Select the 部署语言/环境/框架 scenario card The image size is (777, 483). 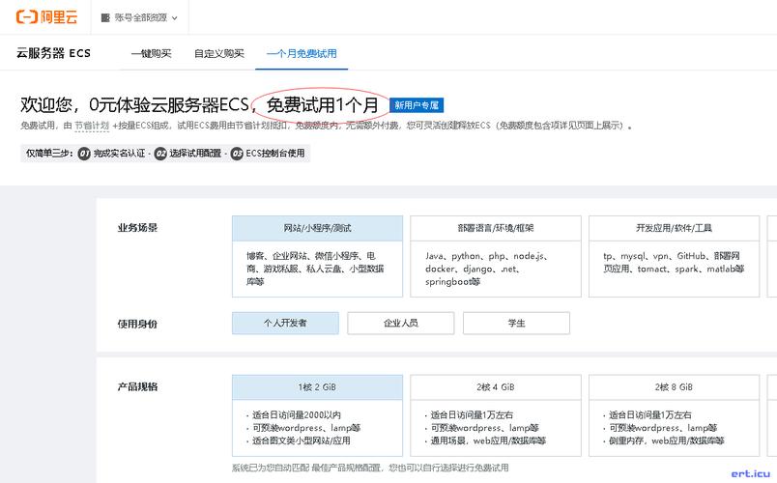pyautogui.click(x=496, y=256)
